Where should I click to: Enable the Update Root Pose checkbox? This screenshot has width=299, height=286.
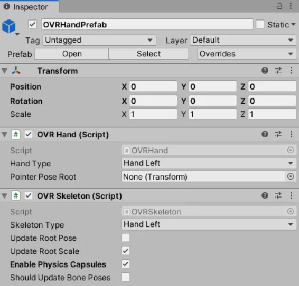point(126,238)
